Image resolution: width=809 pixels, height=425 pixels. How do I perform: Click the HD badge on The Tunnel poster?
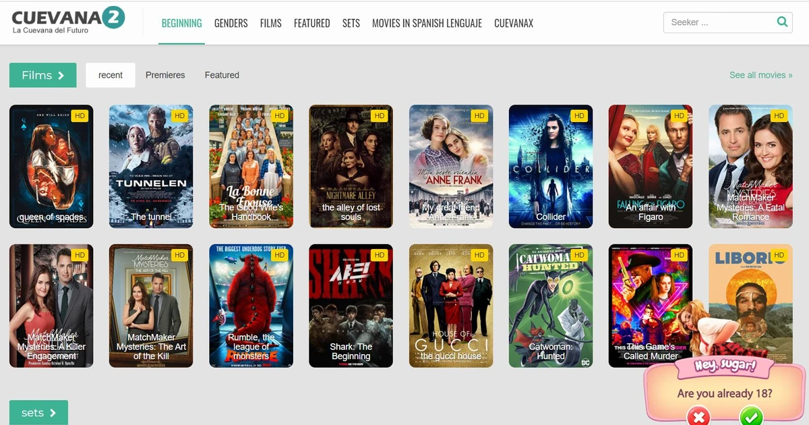pyautogui.click(x=179, y=116)
